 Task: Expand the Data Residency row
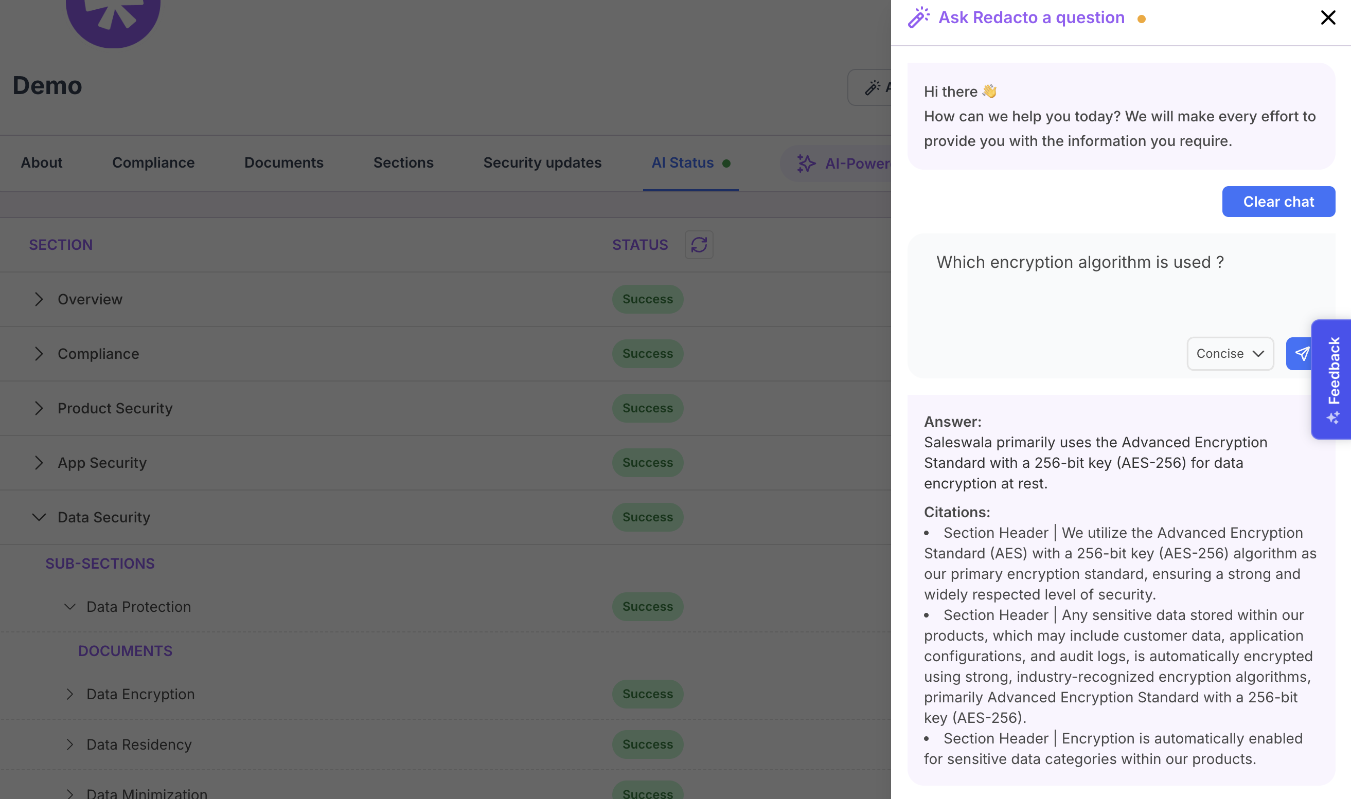[70, 744]
